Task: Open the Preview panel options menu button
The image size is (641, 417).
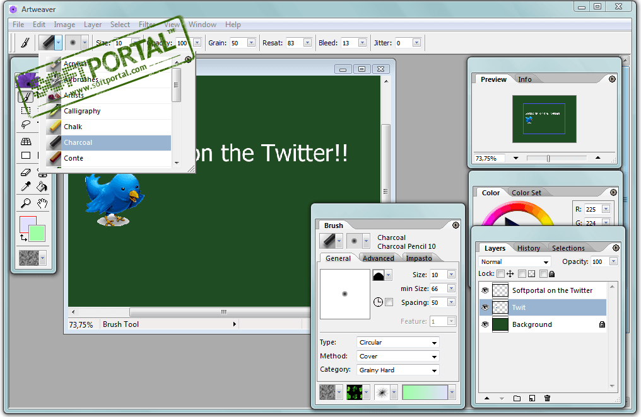Action: pyautogui.click(x=612, y=79)
